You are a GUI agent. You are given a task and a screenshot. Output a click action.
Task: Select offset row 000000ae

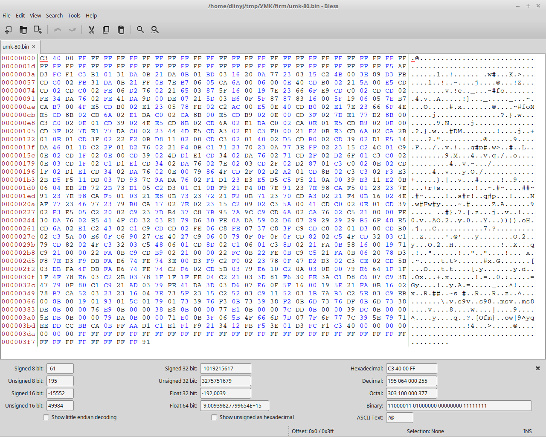[x=19, y=107]
